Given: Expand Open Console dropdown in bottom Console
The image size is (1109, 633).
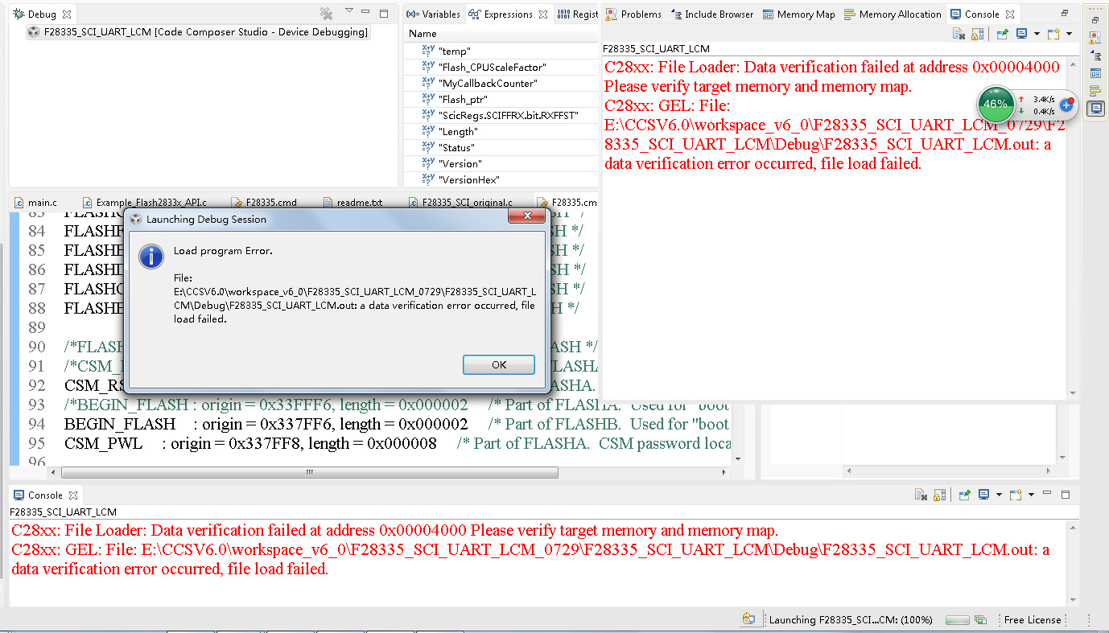Looking at the screenshot, I should tap(1032, 495).
